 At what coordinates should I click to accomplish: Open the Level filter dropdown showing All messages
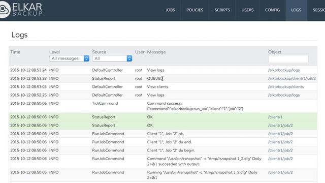(x=69, y=58)
